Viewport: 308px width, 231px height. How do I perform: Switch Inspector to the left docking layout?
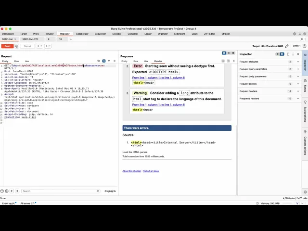[277, 54]
